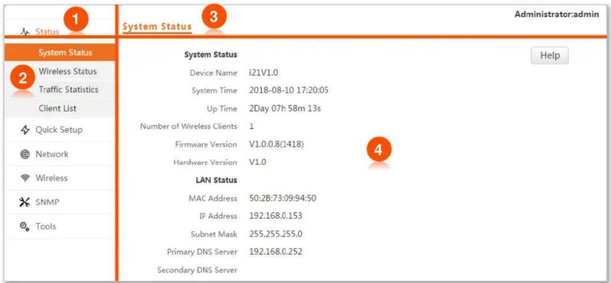Open the Status menu section
Screen dimensions: 611x283
[47, 32]
